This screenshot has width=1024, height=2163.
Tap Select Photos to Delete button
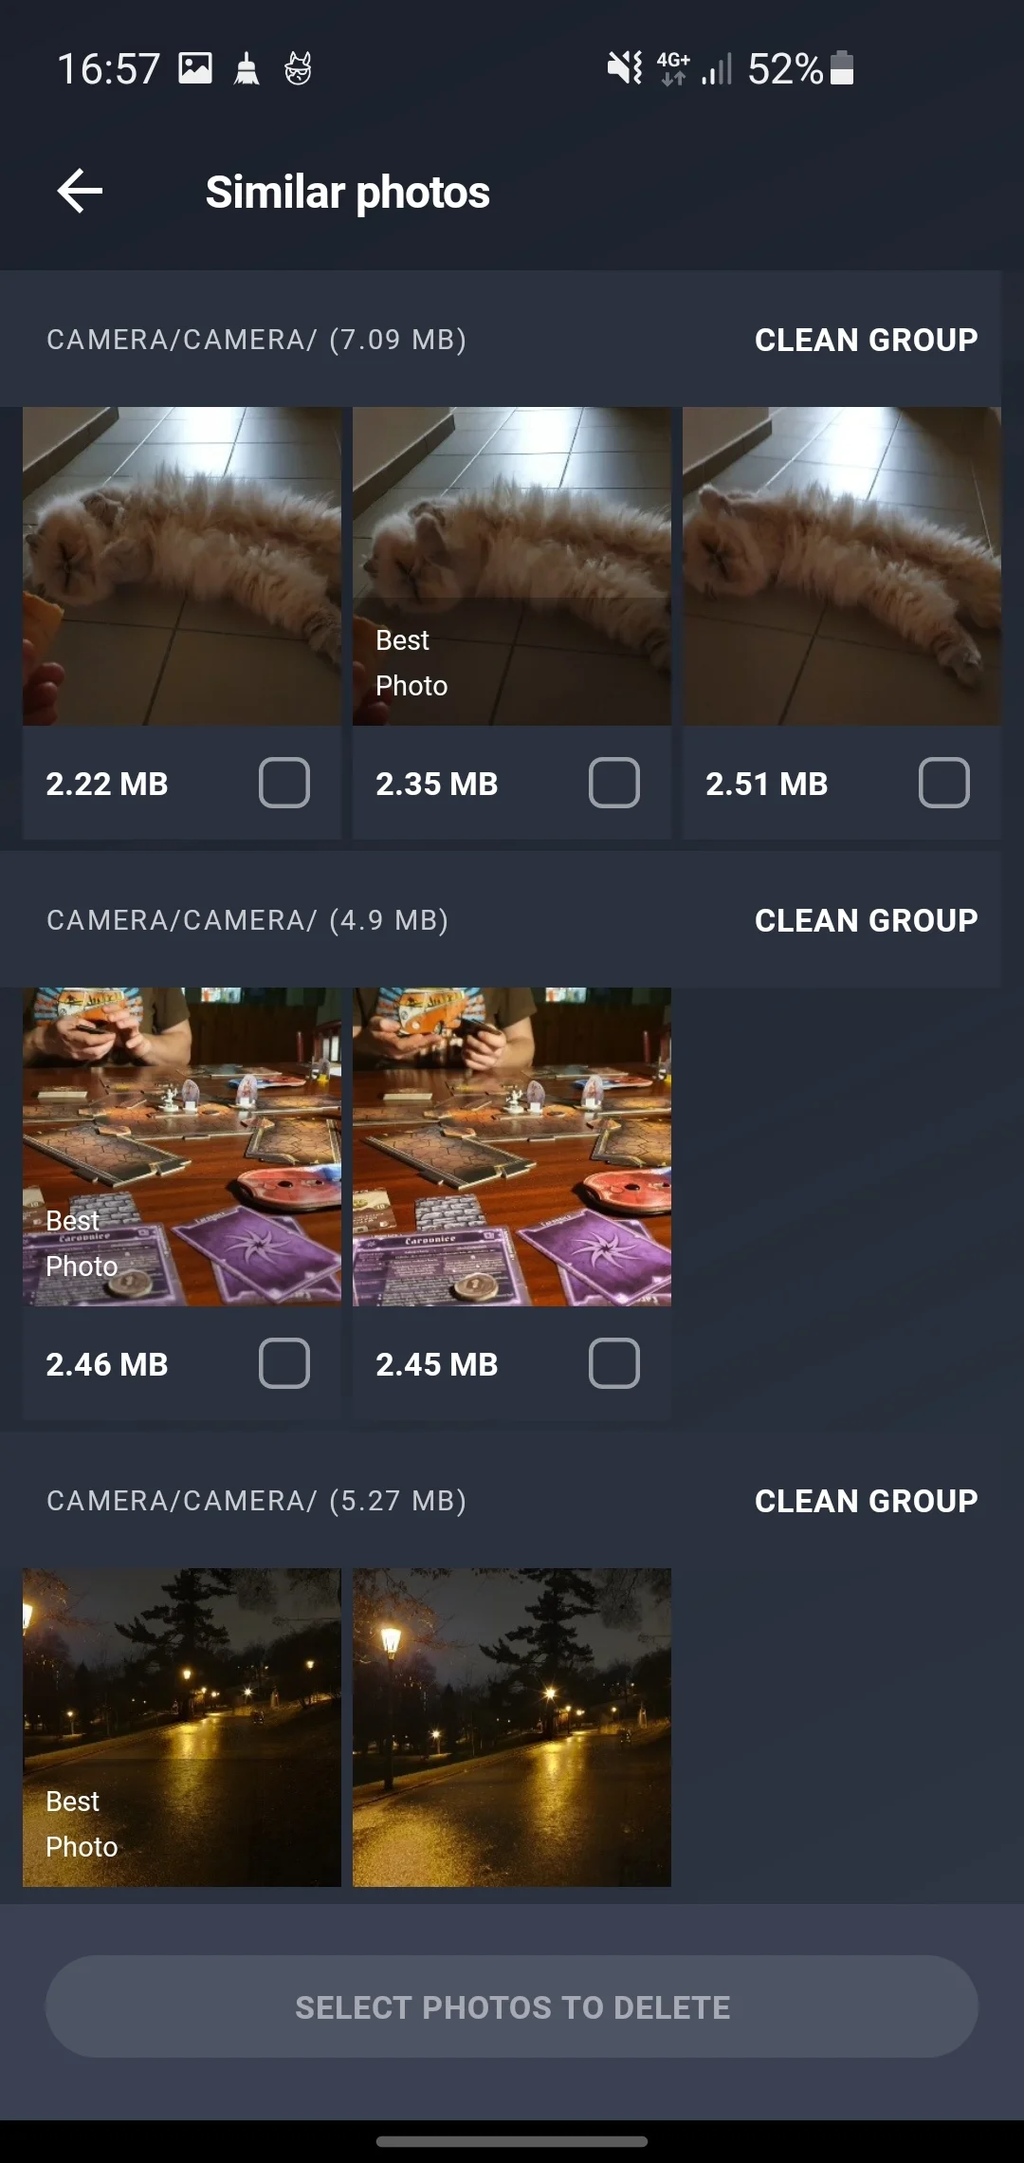point(512,2006)
